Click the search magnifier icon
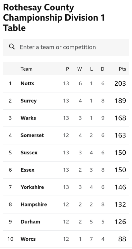 (x=12, y=47)
